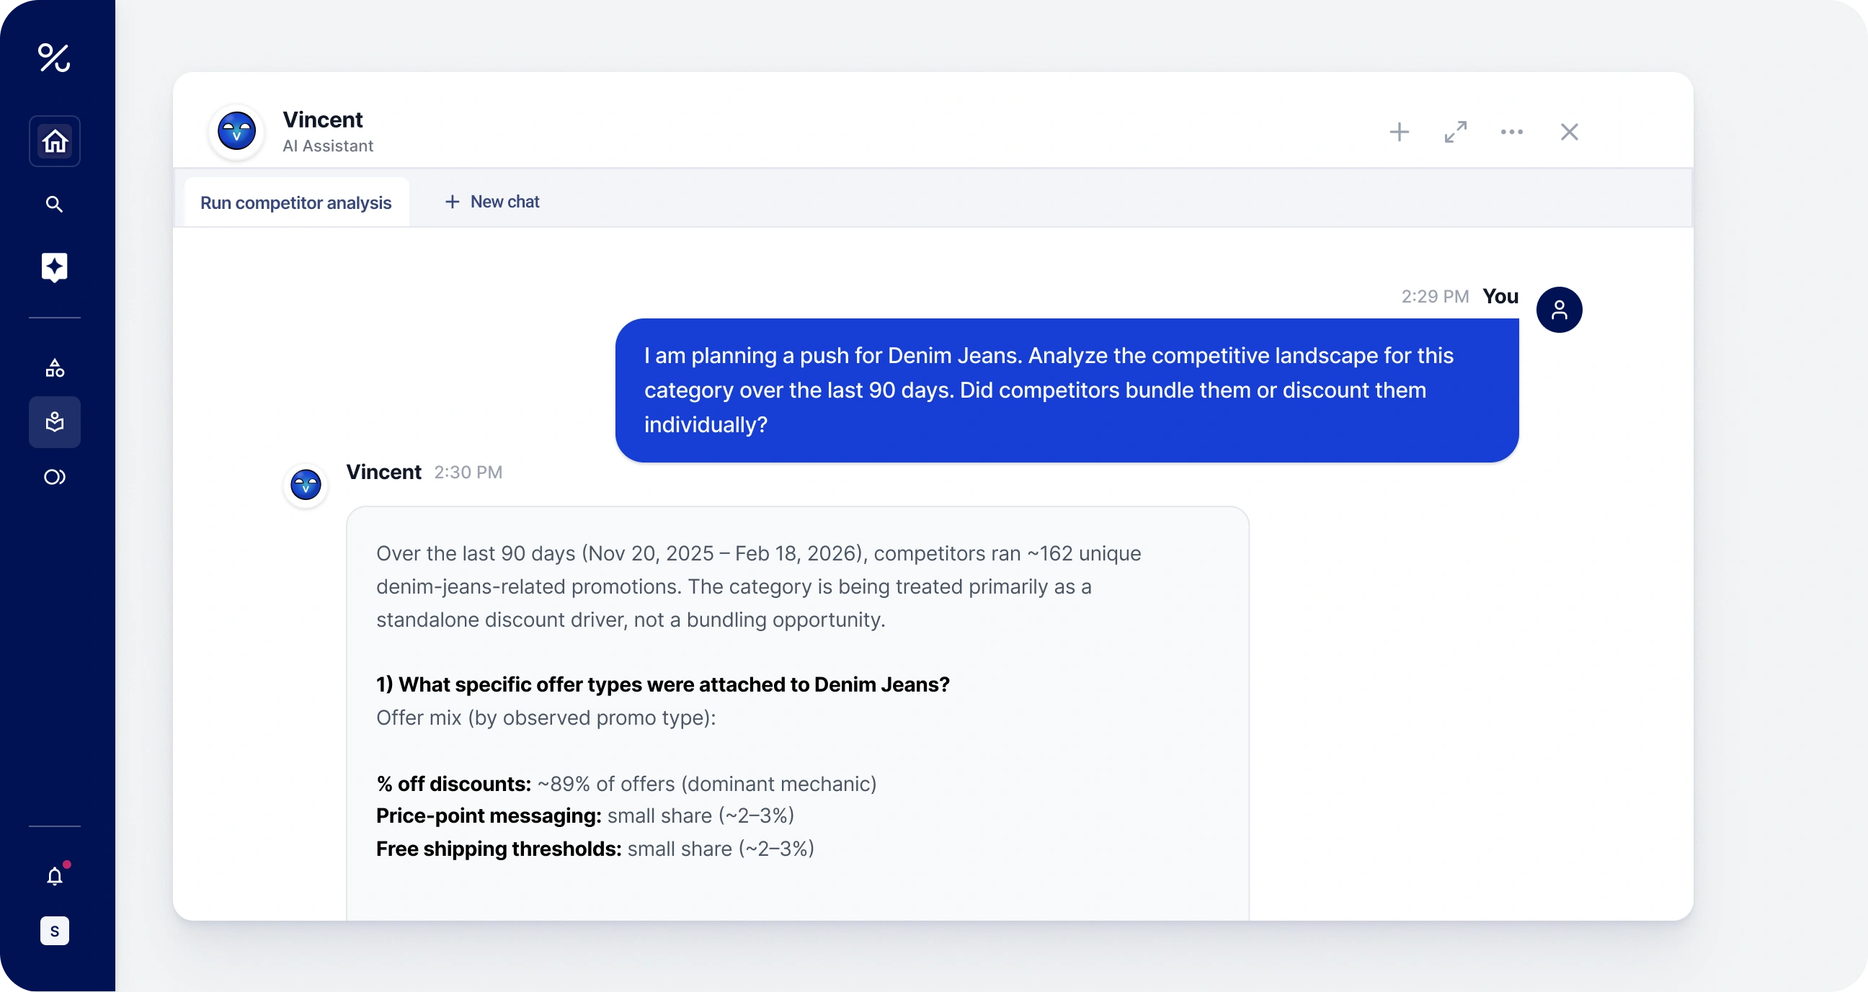Screen dimensions: 1868x992
Task: Open the Search icon in the sidebar
Action: point(54,204)
